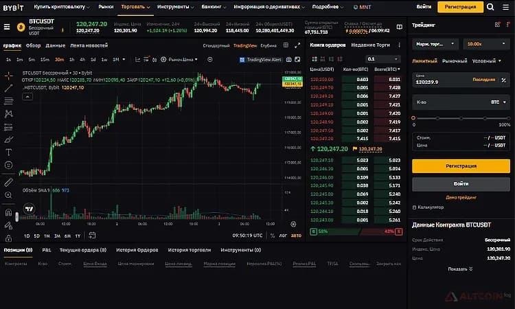The height and width of the screenshot is (309, 515).
Task: Toggle the auto scale авто
Action: 296,236
